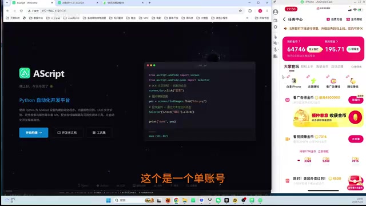The image size is (366, 206).
Task: Click the account avatar icon in AirDroid Cast sidebar
Action: pos(276,12)
